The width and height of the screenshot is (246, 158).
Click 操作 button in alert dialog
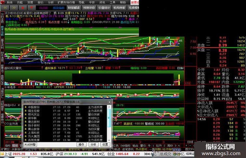81,145
